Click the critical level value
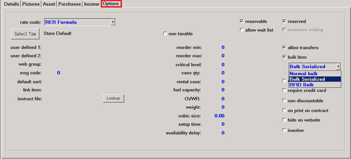351x159 pixels. point(223,65)
